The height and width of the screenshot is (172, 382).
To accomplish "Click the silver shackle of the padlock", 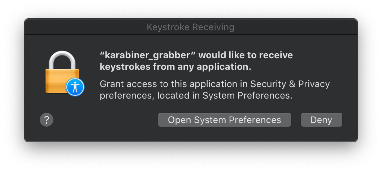I will pos(62,60).
